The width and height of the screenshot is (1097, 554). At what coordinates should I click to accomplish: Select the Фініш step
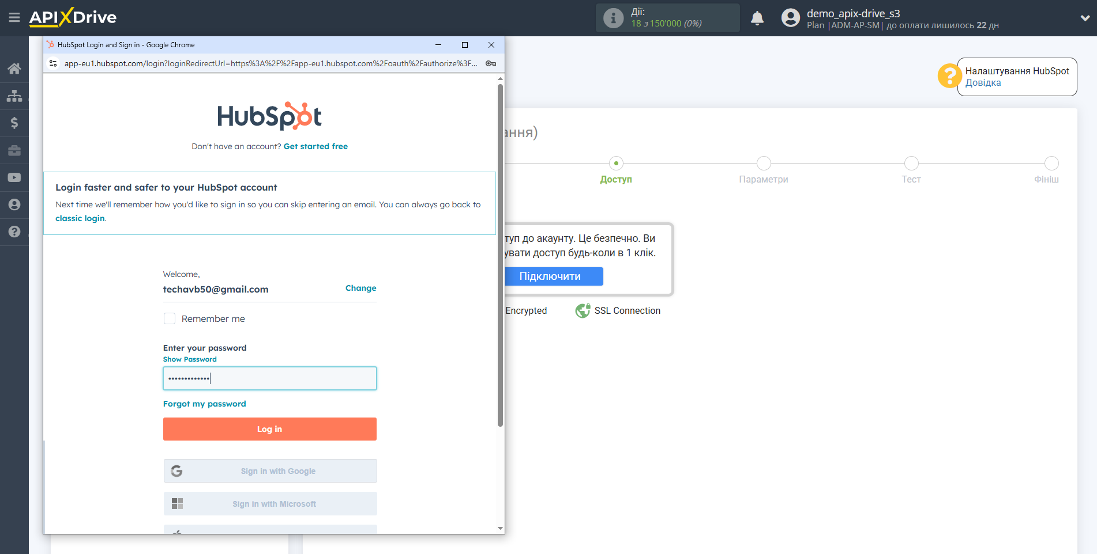(x=1047, y=170)
